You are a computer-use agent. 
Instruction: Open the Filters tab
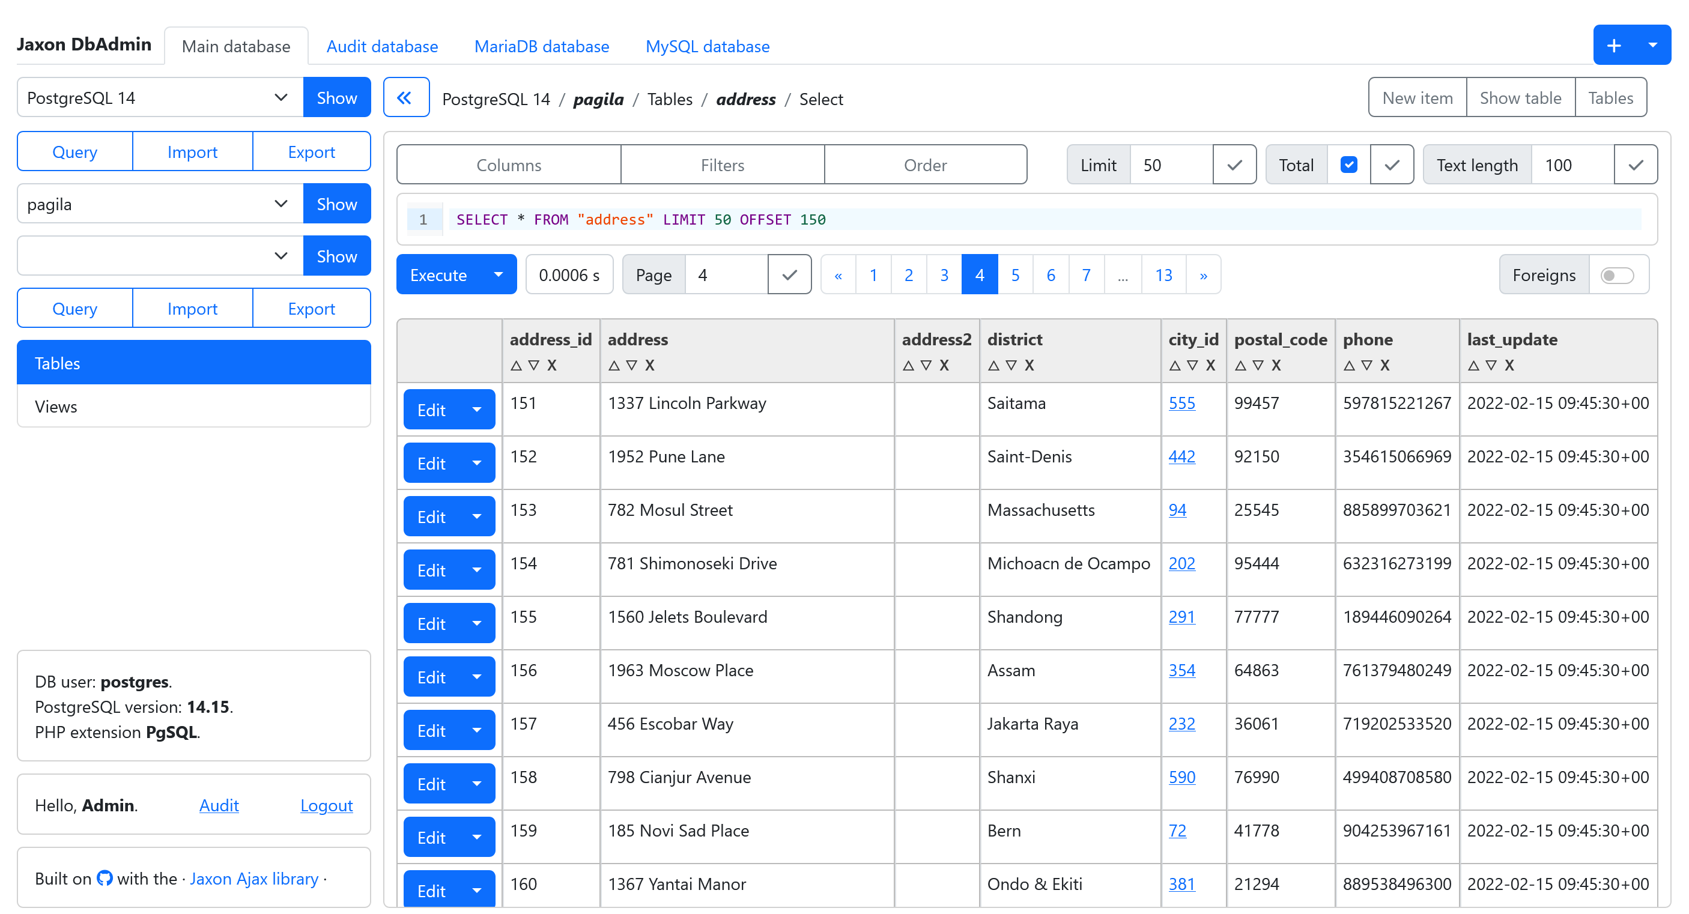coord(723,165)
